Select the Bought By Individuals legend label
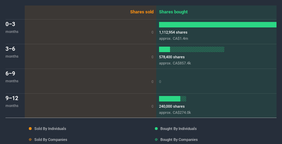The height and width of the screenshot is (144, 282). click(178, 129)
